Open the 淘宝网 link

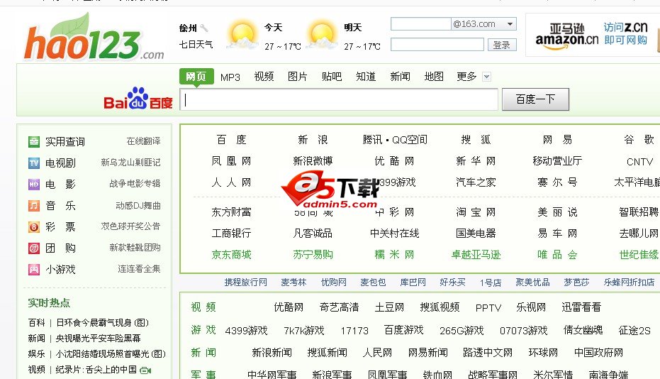pyautogui.click(x=476, y=212)
